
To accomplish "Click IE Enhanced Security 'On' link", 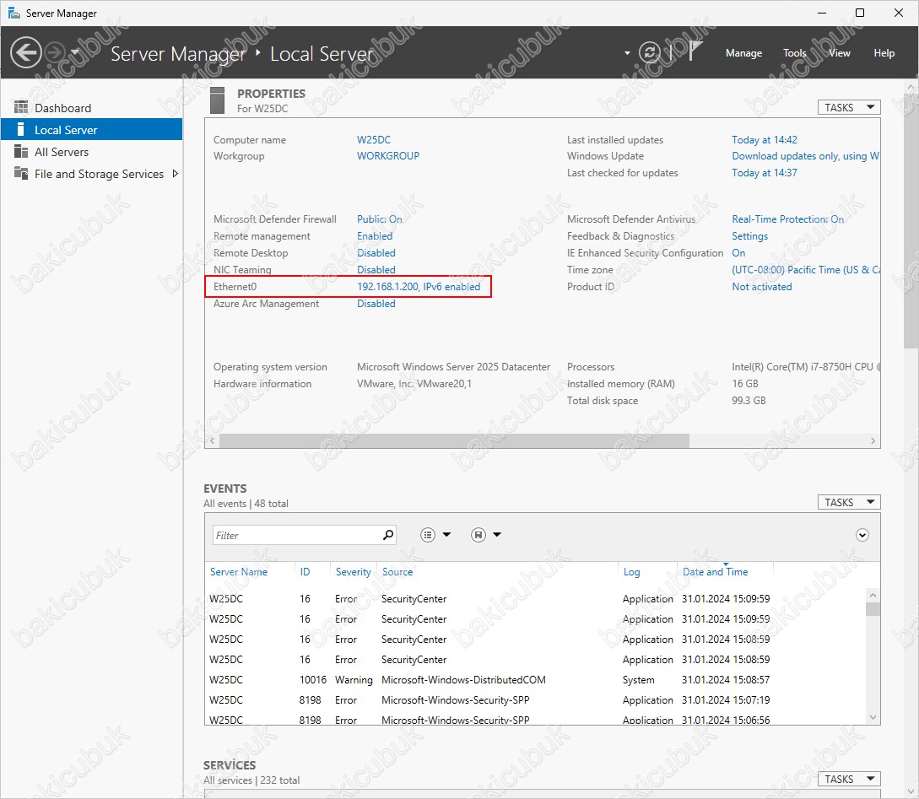I will click(738, 253).
